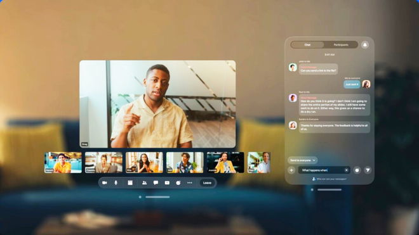Select the thumbnail of woman with clasped hands

coord(144,162)
